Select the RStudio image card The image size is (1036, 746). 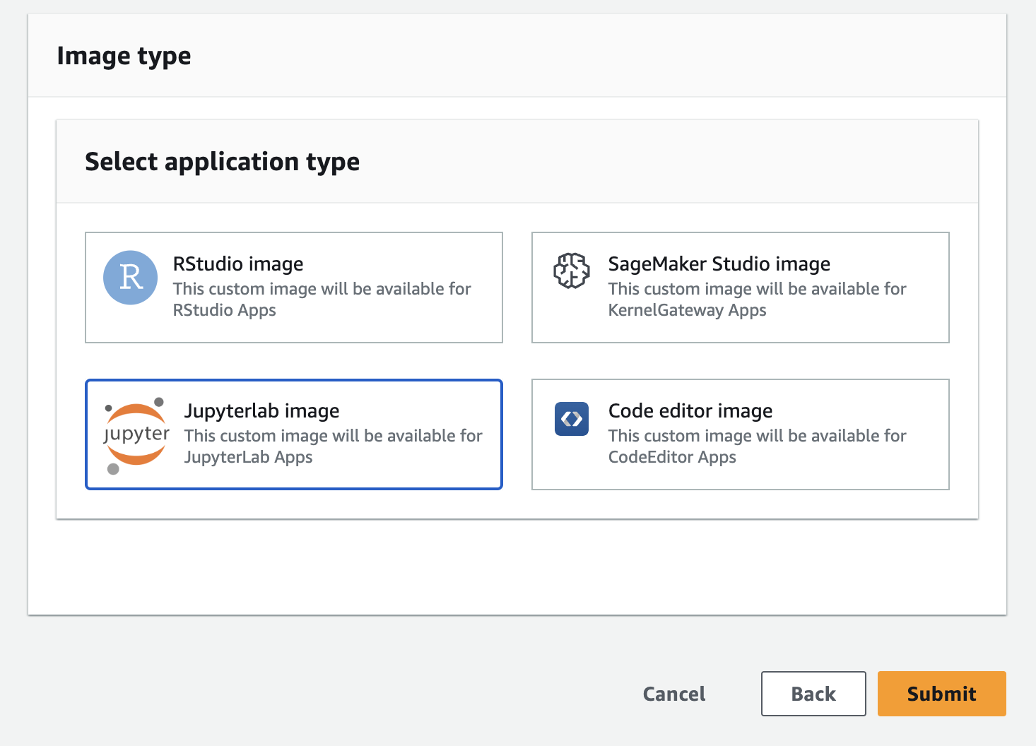click(x=294, y=287)
